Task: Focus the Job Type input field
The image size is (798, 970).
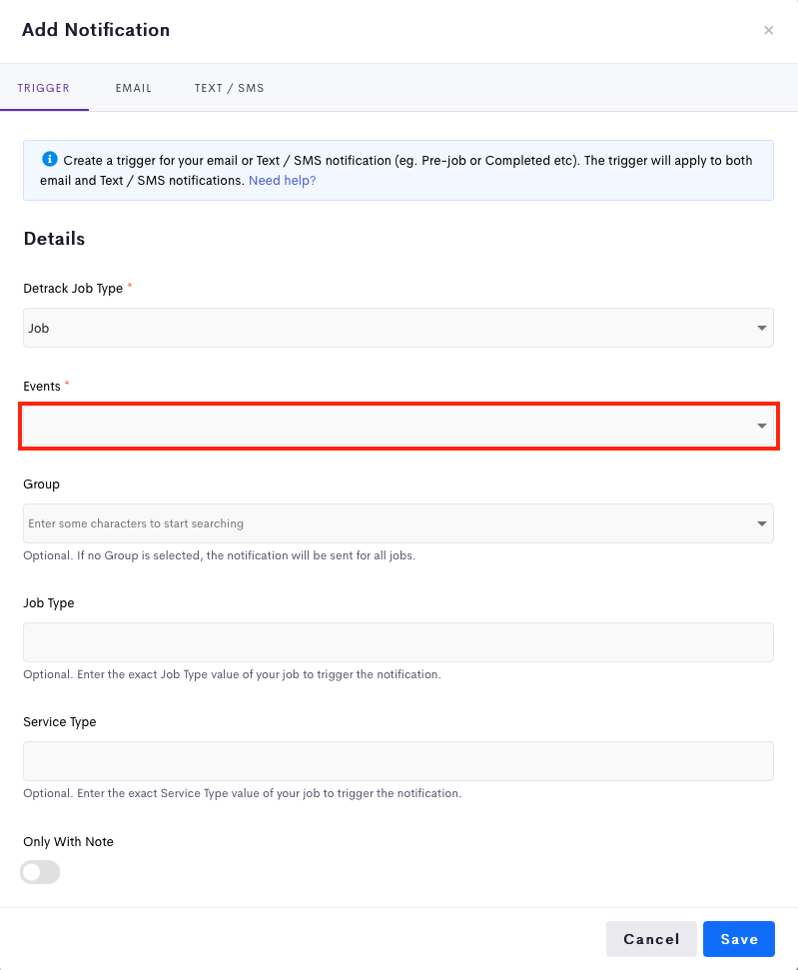Action: [399, 642]
